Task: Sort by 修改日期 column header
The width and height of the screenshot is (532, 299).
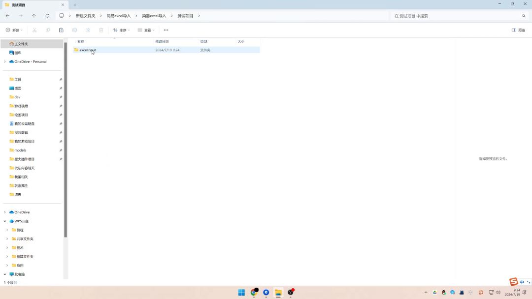Action: point(162,42)
